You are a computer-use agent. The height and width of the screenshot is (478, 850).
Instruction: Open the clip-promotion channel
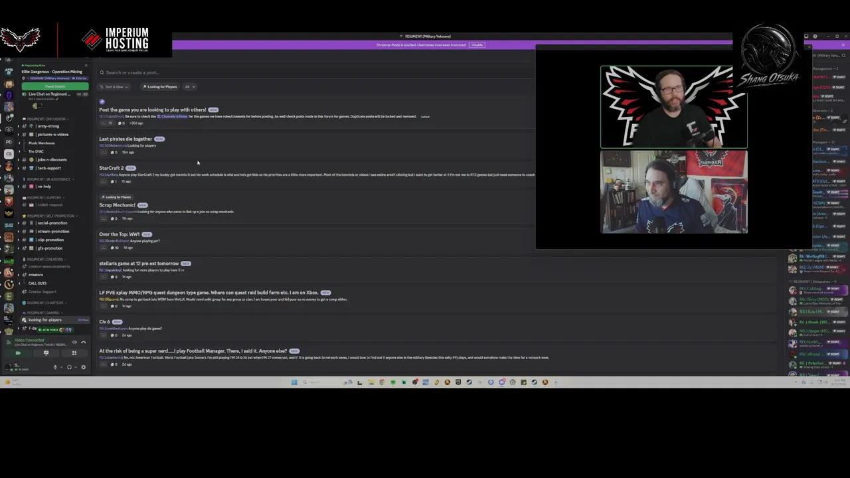point(50,240)
